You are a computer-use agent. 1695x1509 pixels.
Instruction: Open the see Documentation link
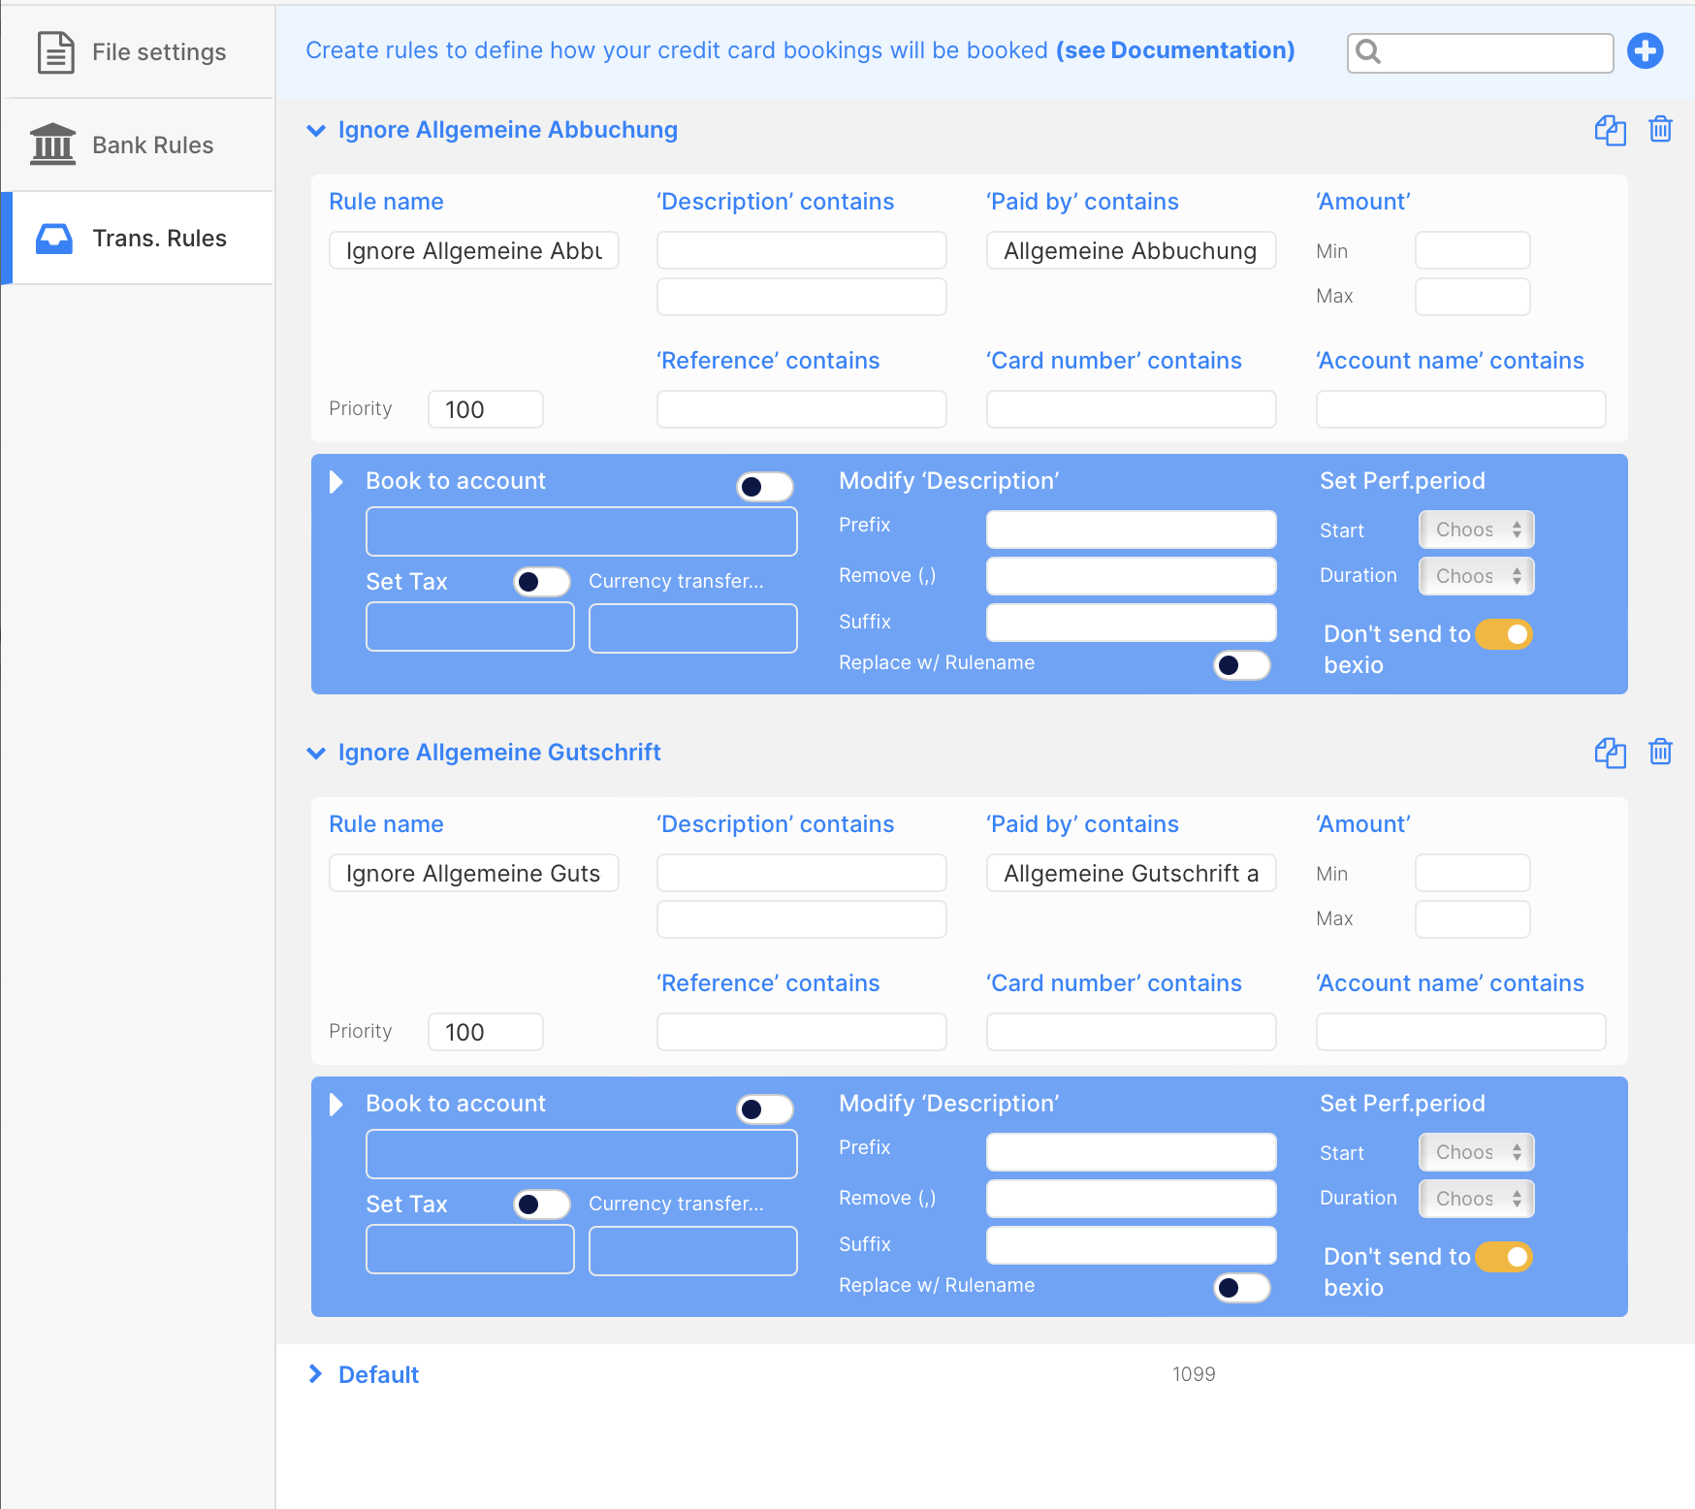point(1174,50)
